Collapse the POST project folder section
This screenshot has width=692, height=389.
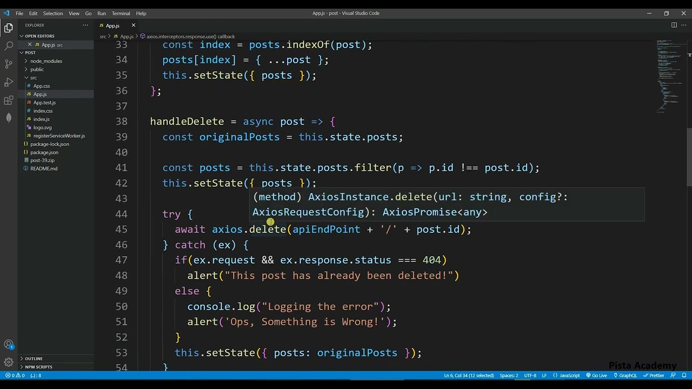(56, 52)
